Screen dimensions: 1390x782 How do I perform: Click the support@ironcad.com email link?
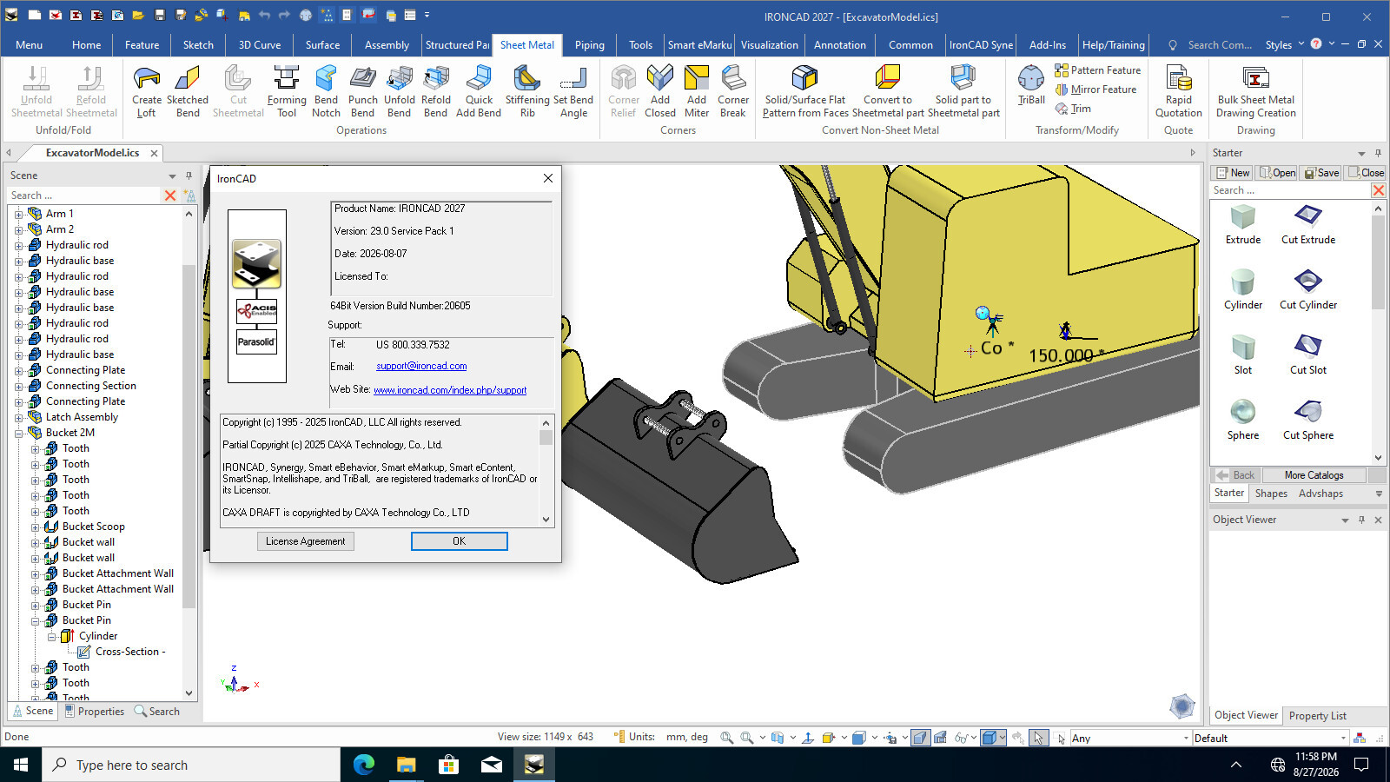[x=421, y=367]
